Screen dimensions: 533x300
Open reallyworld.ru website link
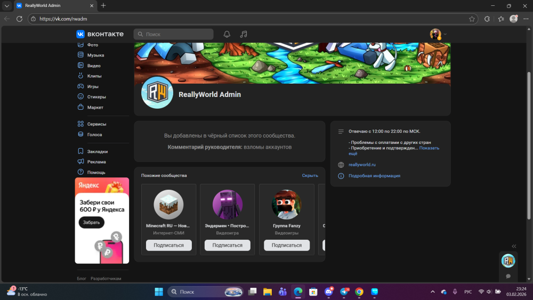[362, 165]
